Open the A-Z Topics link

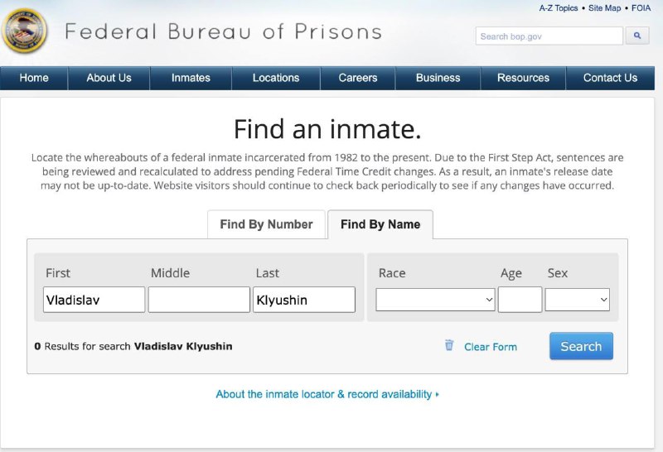(558, 8)
